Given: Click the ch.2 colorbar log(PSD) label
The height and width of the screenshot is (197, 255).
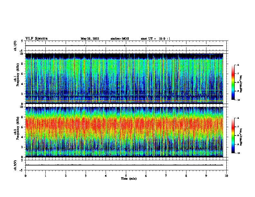Looking at the screenshot, I should pyautogui.click(x=241, y=137).
